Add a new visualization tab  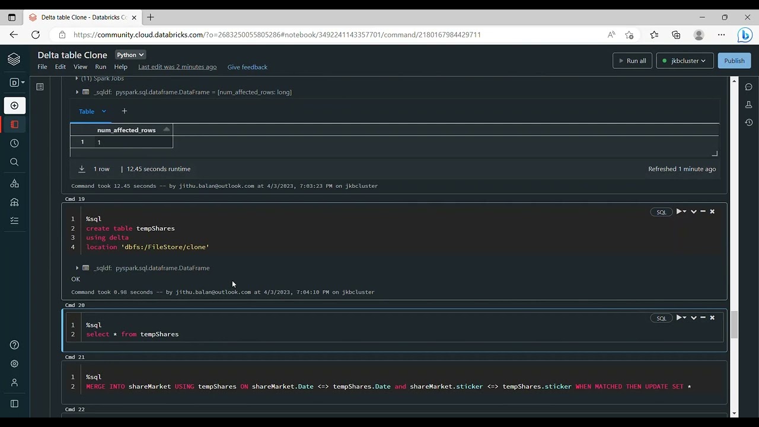pyautogui.click(x=124, y=111)
